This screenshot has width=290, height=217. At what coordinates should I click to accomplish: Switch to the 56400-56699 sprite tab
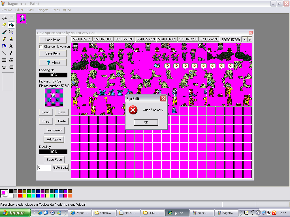(146, 39)
